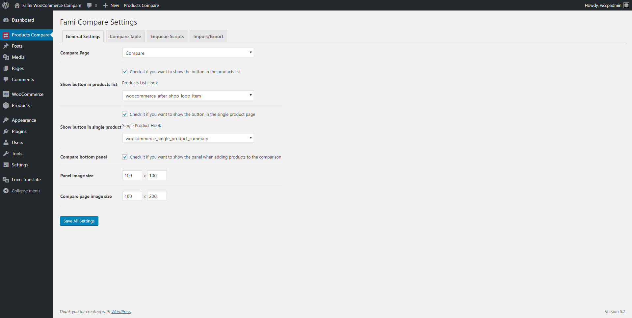The height and width of the screenshot is (318, 632).
Task: Go to Dashboard in sidebar menu
Action: [x=23, y=20]
